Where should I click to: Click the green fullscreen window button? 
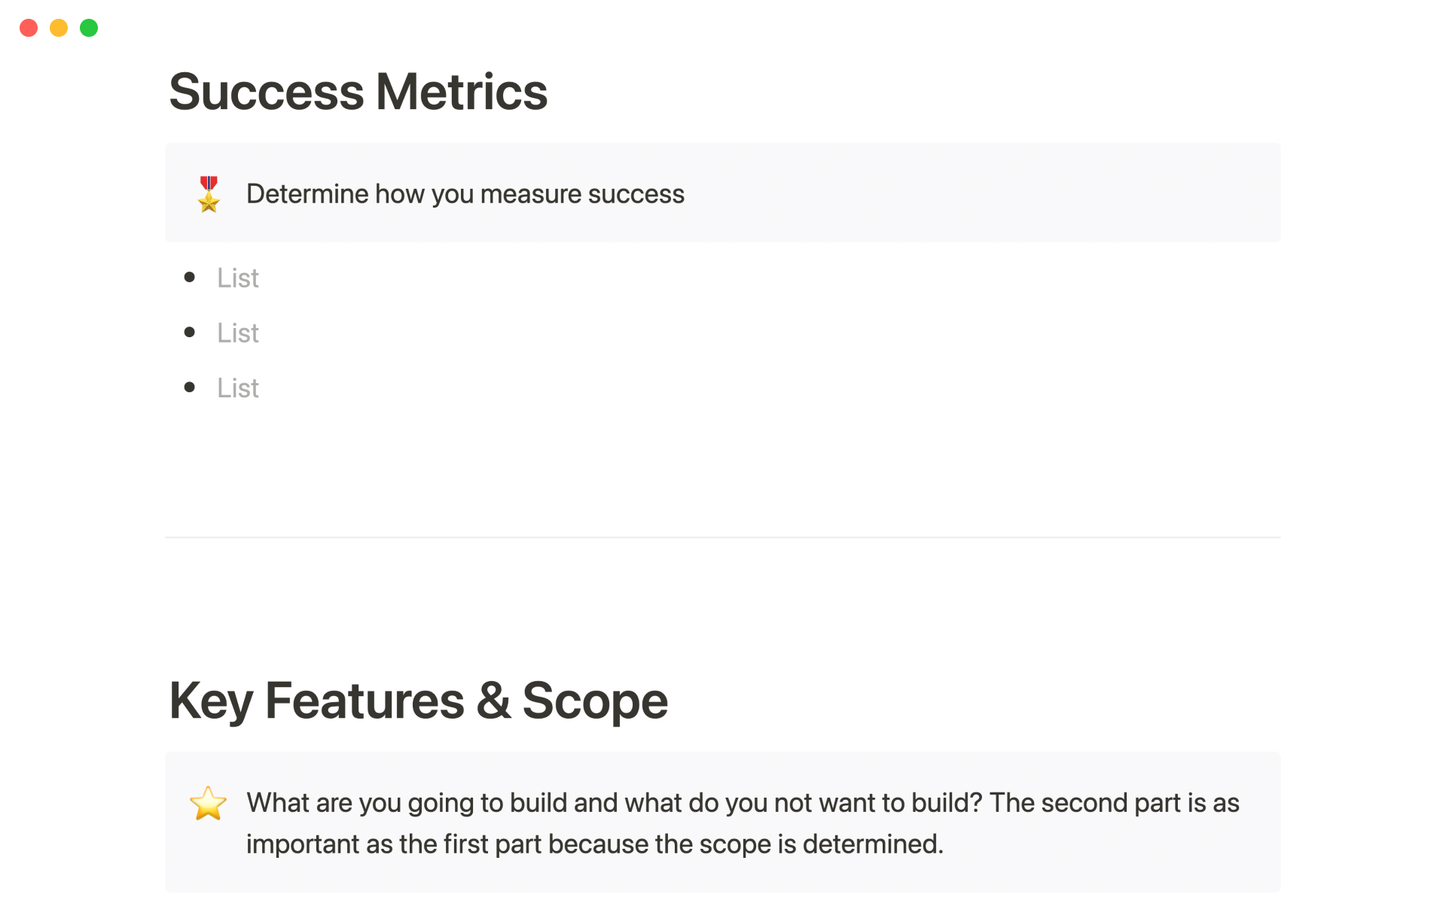pos(89,28)
